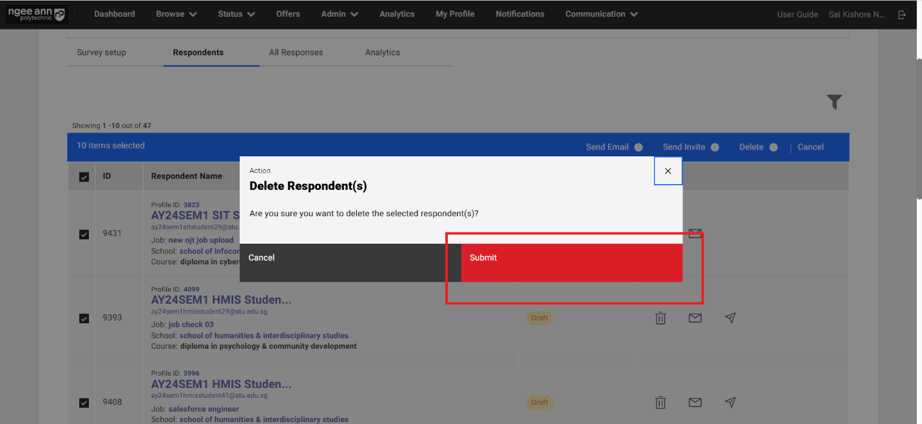Click send invite icon for respondent 9393
This screenshot has width=922, height=424.
coord(730,318)
